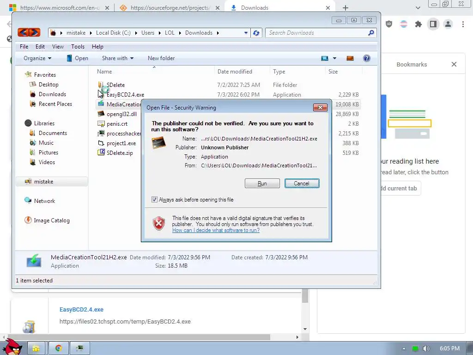Click the volume speaker icon in the tray
This screenshot has width=473, height=355.
coord(426,349)
